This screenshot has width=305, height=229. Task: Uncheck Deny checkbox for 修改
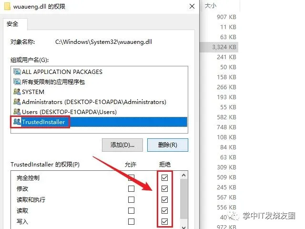point(164,188)
